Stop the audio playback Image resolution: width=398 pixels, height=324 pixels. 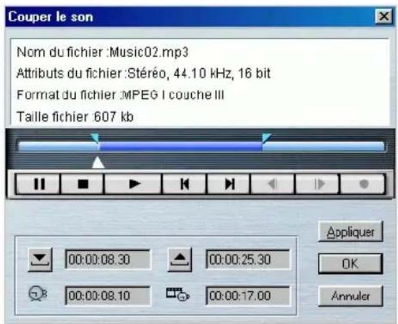pyautogui.click(x=82, y=184)
